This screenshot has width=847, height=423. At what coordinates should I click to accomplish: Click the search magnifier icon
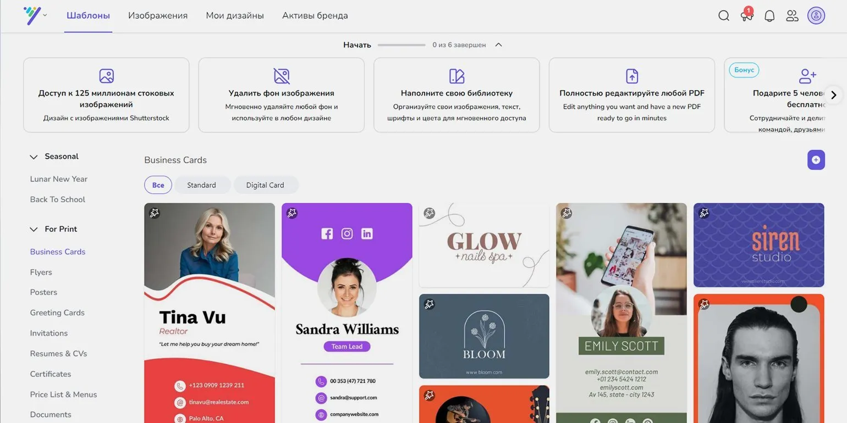724,16
